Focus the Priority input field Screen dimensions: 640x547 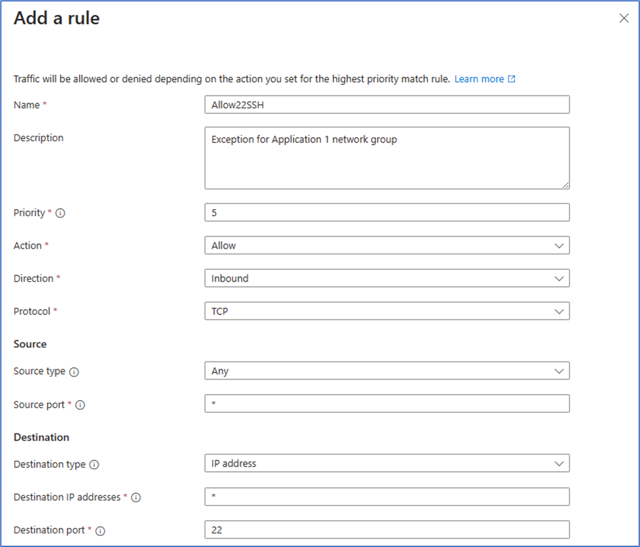point(386,212)
